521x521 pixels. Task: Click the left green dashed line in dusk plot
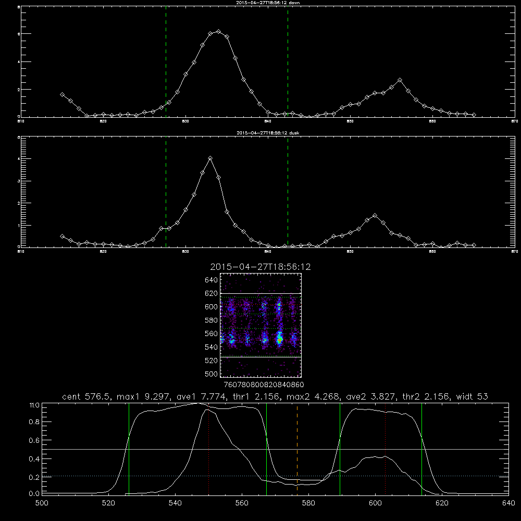[x=166, y=193]
